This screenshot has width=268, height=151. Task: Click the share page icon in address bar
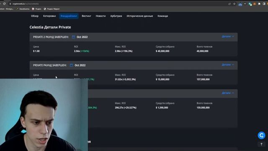(x=229, y=4)
